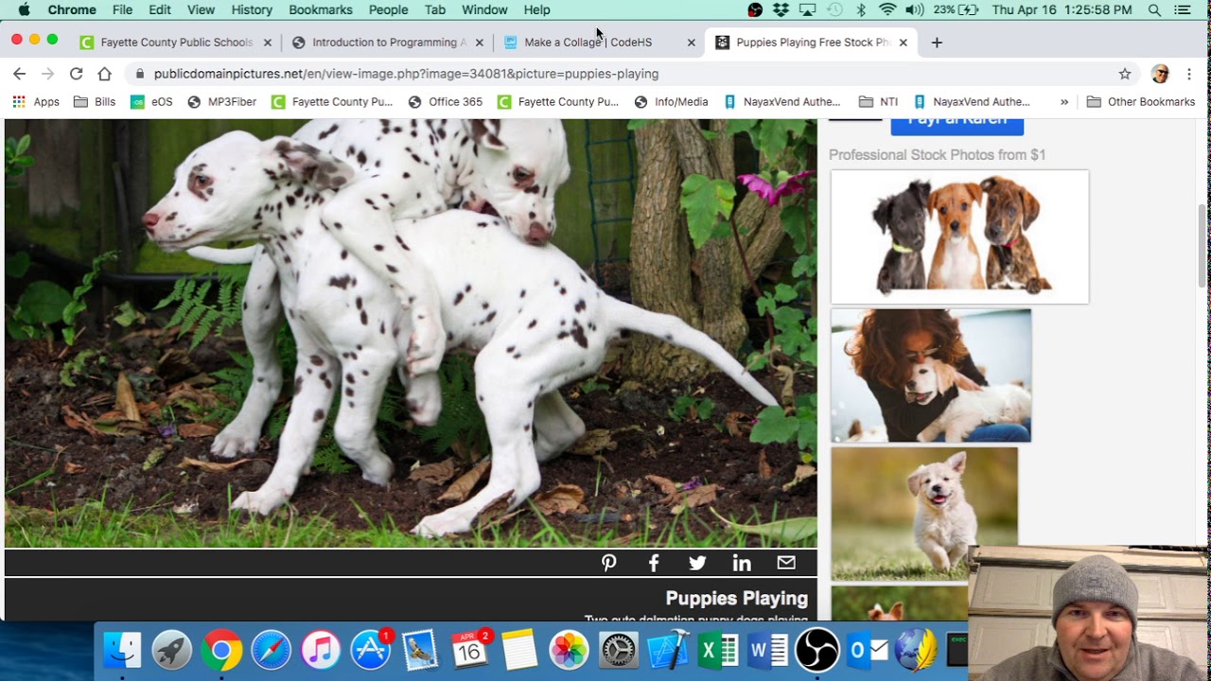The image size is (1211, 681).
Task: Share the image on Pinterest
Action: 609,564
